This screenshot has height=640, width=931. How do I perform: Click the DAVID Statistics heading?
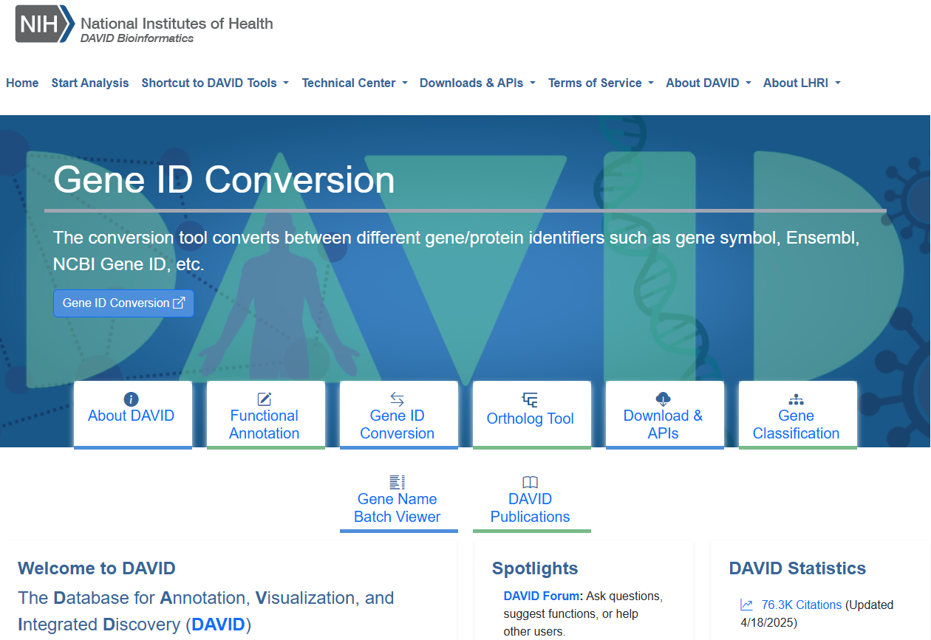tap(797, 568)
